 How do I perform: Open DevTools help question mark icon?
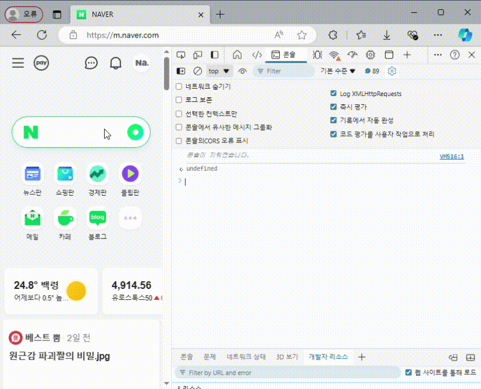click(454, 55)
